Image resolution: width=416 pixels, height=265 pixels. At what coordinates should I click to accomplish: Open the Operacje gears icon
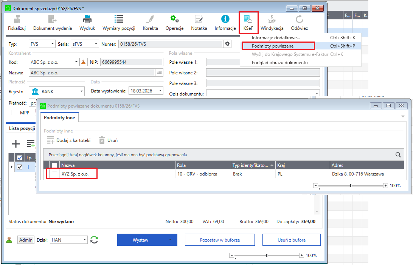click(174, 19)
